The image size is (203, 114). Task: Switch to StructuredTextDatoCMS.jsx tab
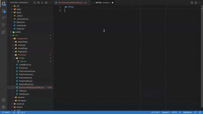tap(72, 3)
